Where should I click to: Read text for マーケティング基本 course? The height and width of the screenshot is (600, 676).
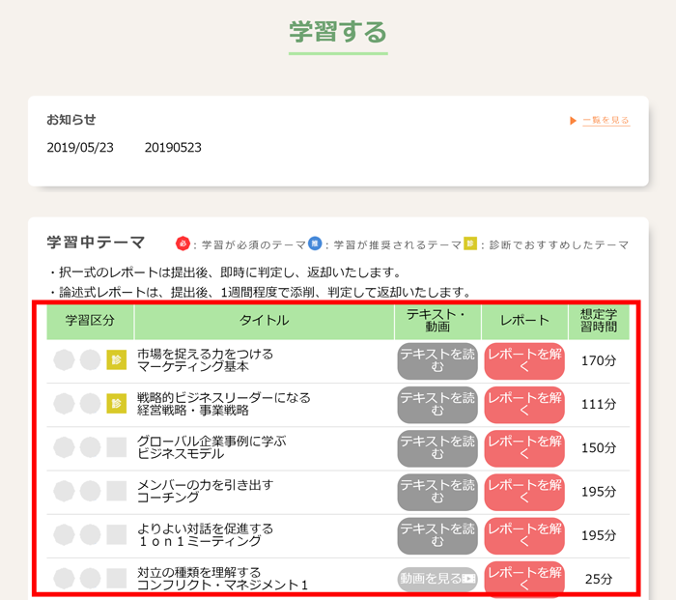point(437,360)
